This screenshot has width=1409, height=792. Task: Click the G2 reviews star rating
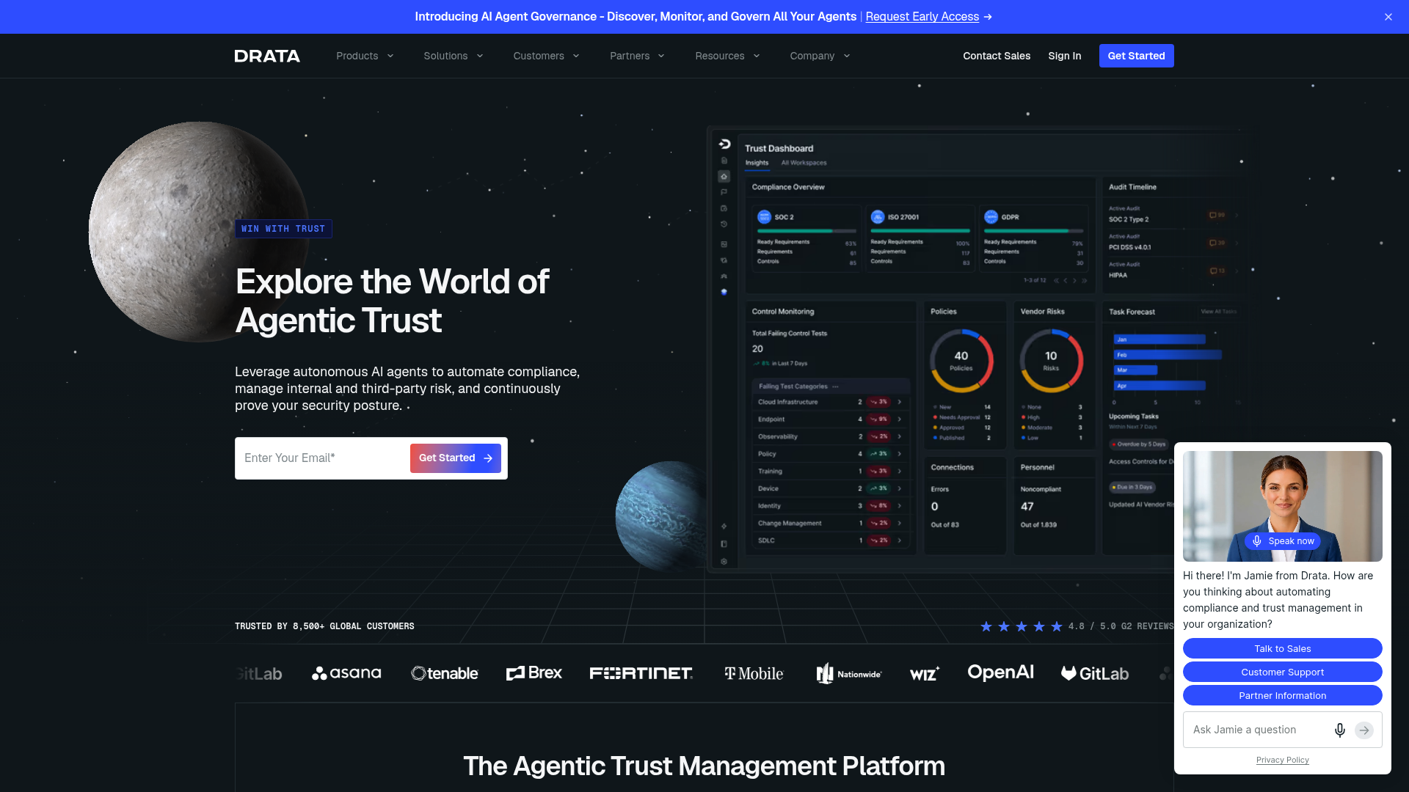(x=1022, y=626)
